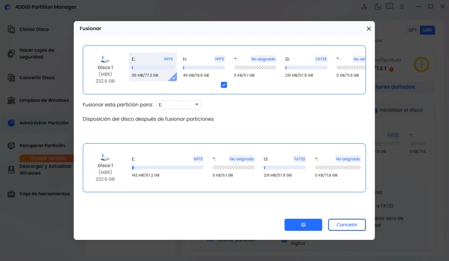
Task: Toggle dark mode moon icon
Action: click(x=377, y=6)
